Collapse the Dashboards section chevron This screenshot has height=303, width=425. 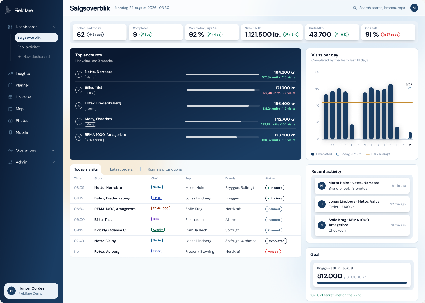click(53, 27)
